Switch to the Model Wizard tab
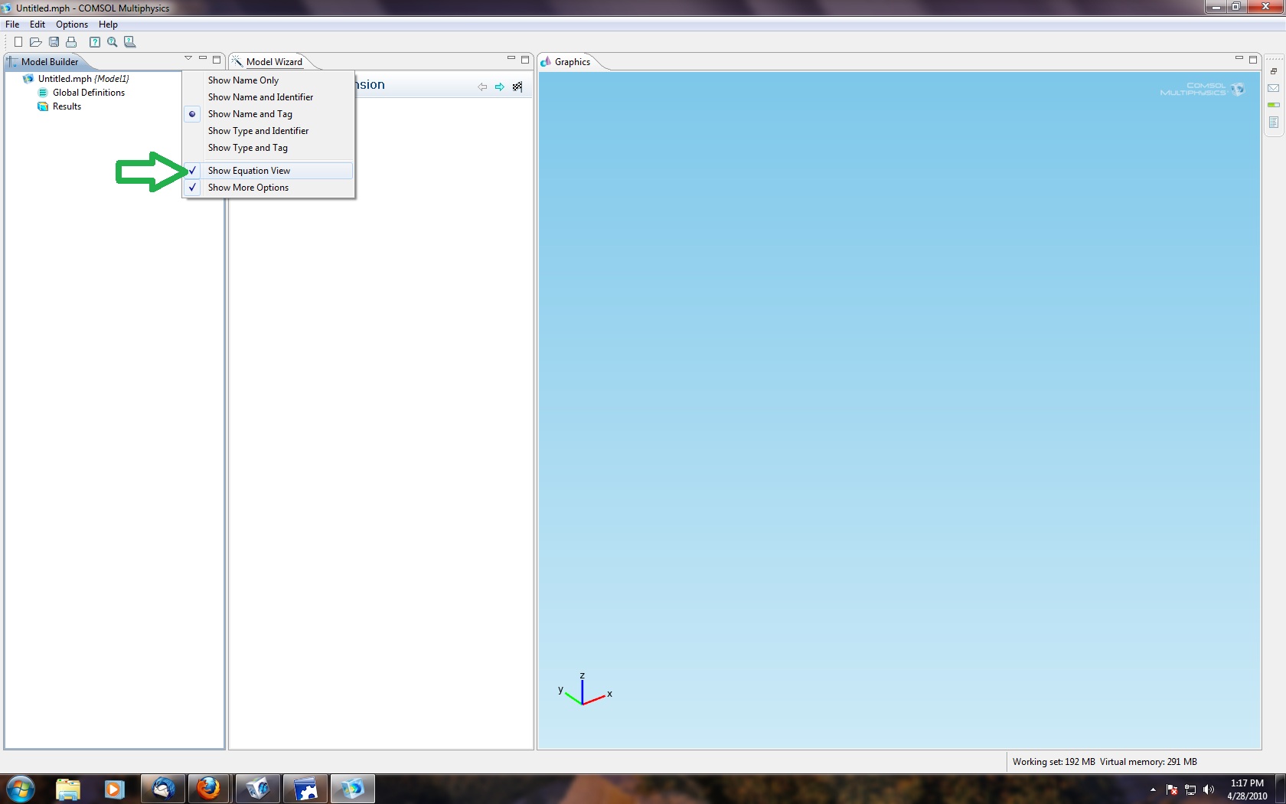Image resolution: width=1286 pixels, height=804 pixels. [273, 62]
